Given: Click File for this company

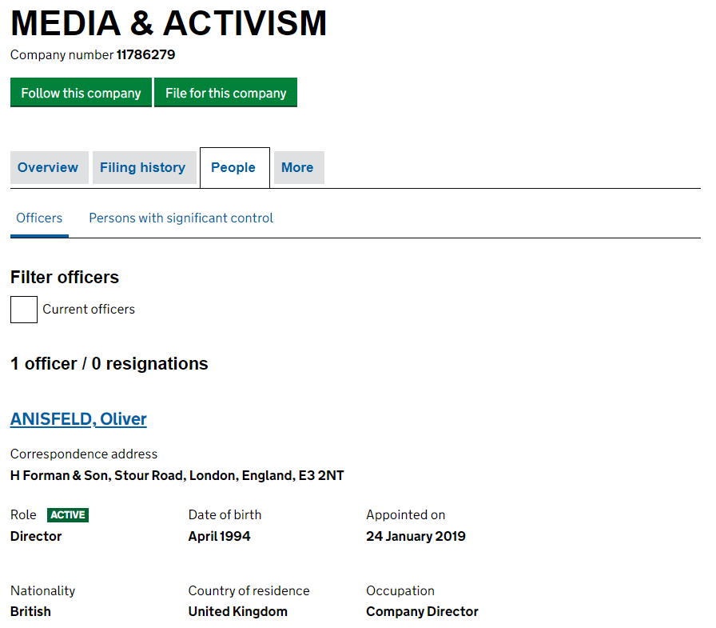Looking at the screenshot, I should (225, 92).
